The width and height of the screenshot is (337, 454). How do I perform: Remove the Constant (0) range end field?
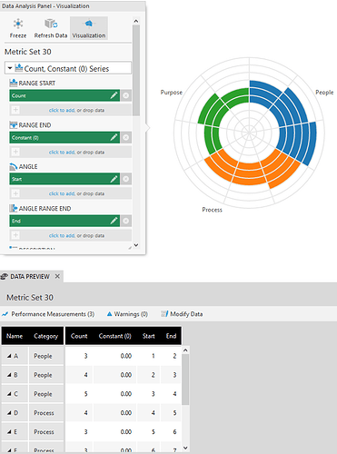point(126,137)
